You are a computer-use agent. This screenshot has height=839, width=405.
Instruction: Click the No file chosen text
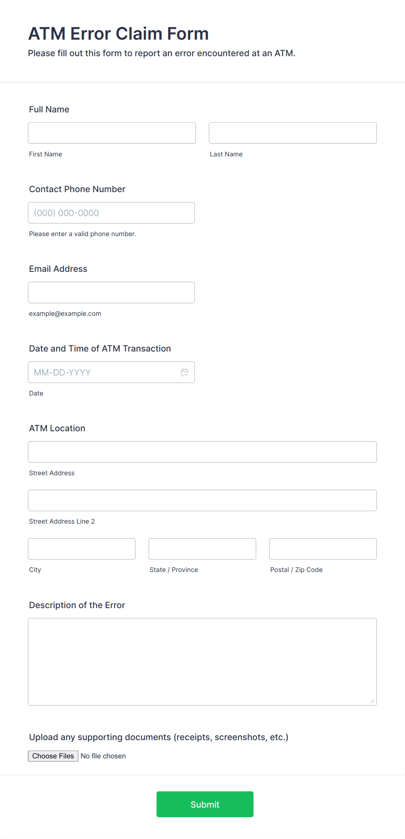pyautogui.click(x=103, y=756)
